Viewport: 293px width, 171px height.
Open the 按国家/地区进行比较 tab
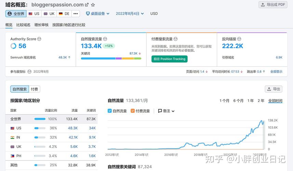tap(69, 25)
